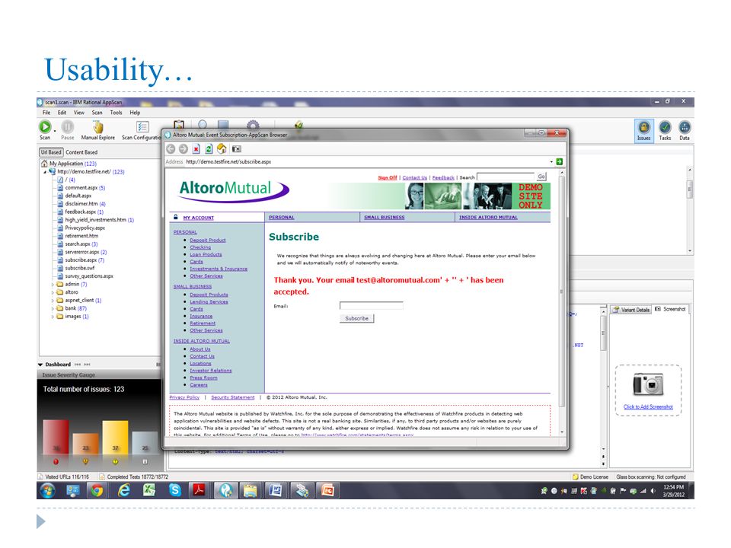Go back in the AppScan Browser
This screenshot has height=548, width=731.
tap(171, 148)
